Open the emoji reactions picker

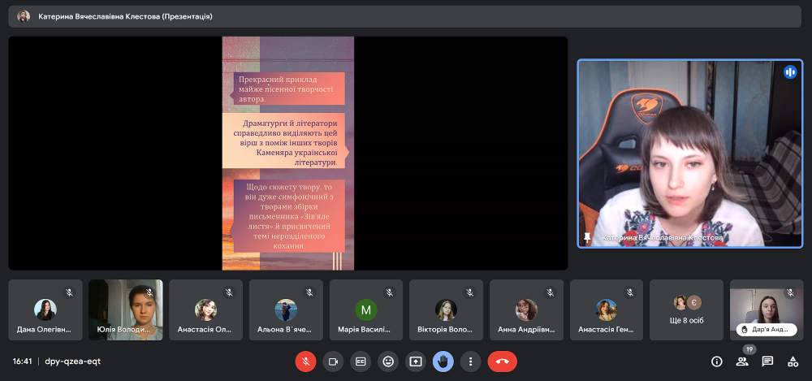[x=388, y=362]
